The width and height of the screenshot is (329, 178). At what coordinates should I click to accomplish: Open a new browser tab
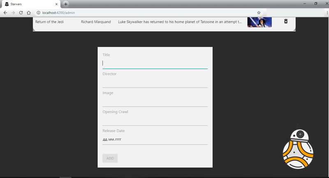tap(65, 4)
